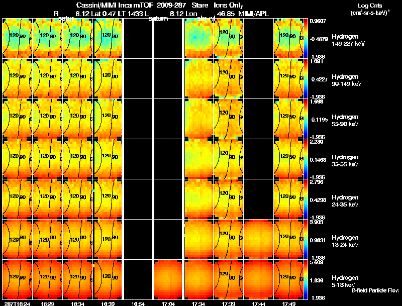Click the '17:34' time label

(x=198, y=303)
